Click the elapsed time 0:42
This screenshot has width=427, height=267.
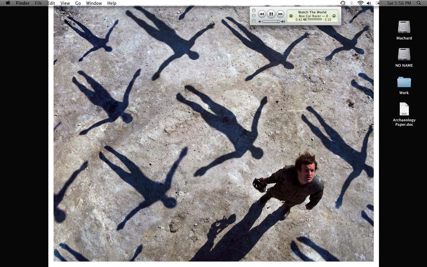(x=299, y=20)
